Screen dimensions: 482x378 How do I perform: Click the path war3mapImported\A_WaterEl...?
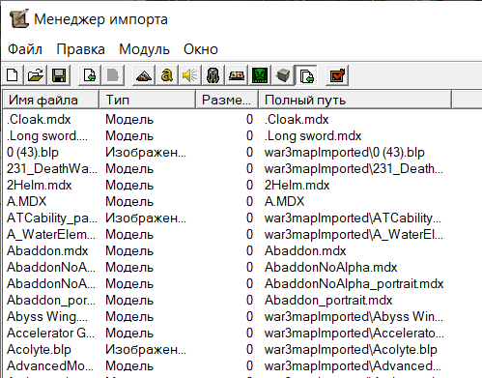click(354, 235)
